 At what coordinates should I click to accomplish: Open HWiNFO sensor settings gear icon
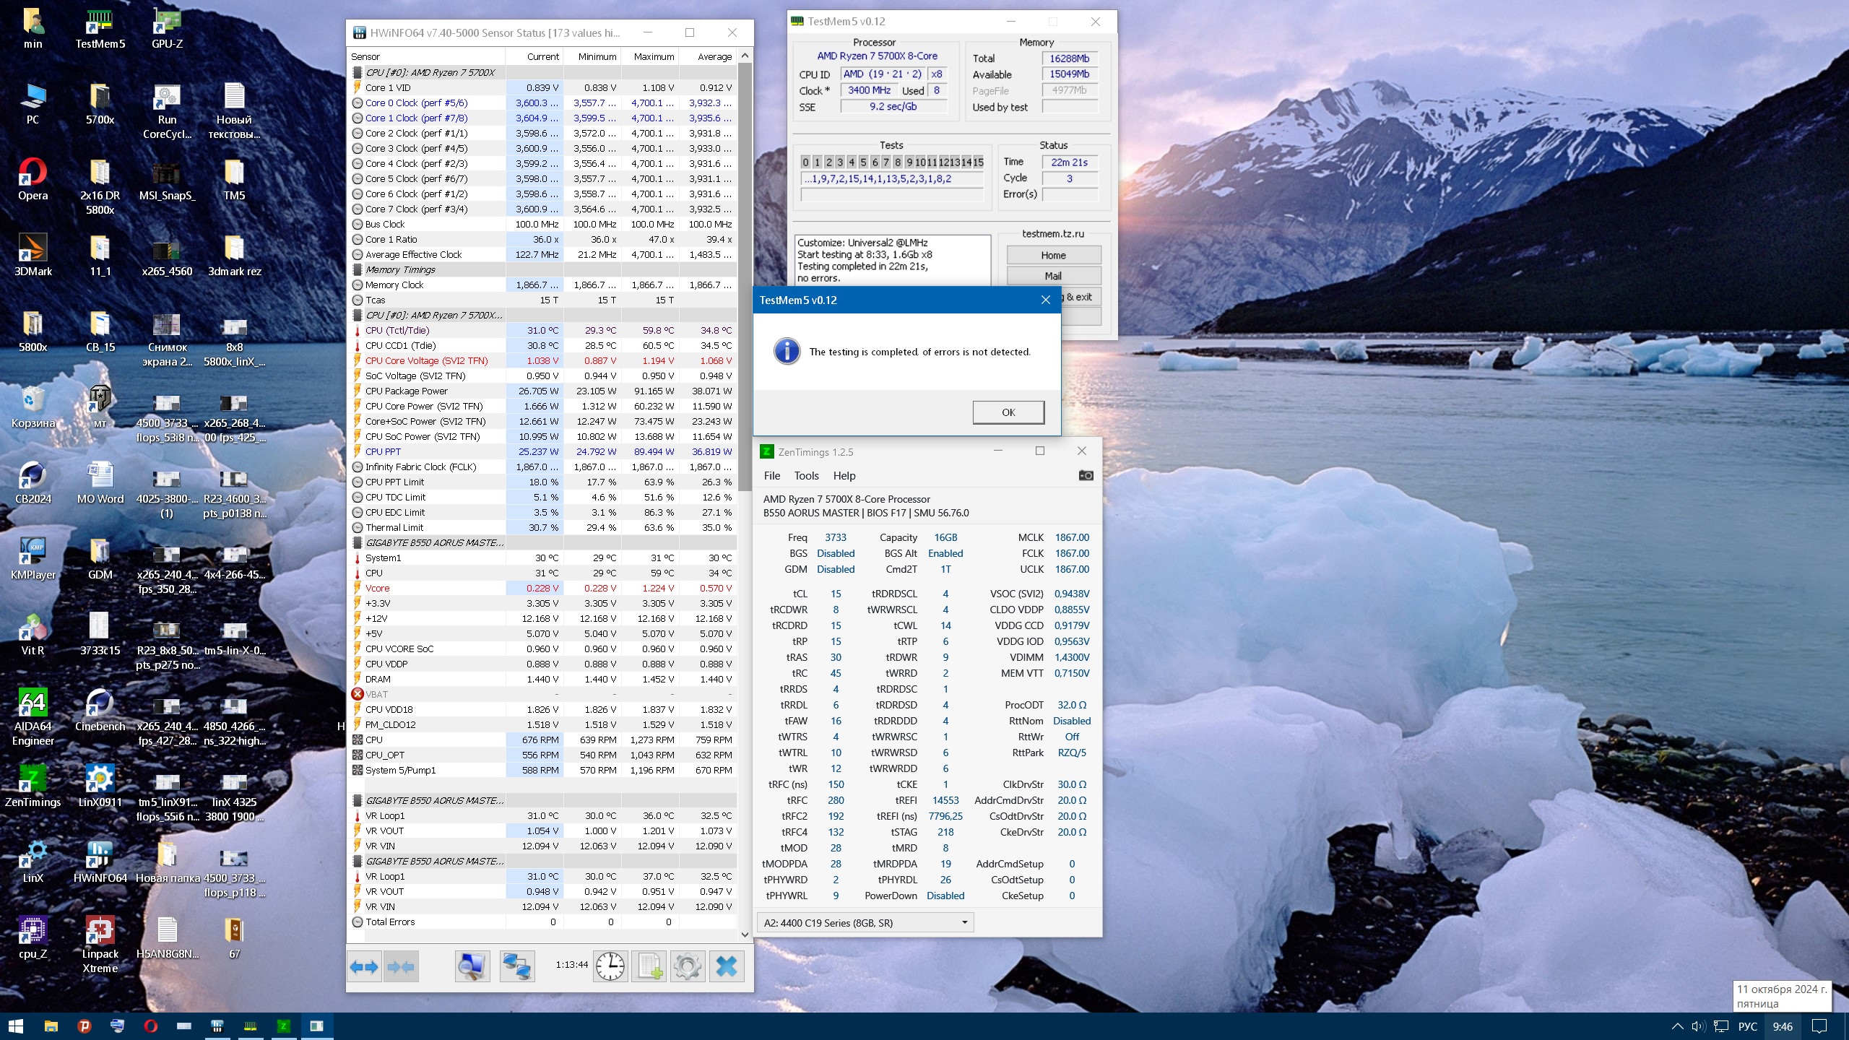(687, 966)
